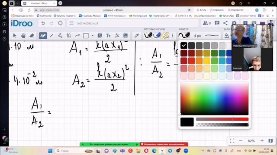Screen dimensions: 277x155
Task: Select the rectangle shape tool
Action: (x=86, y=36)
